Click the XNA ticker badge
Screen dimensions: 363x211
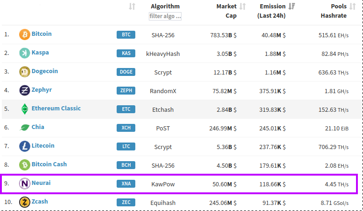[x=126, y=184]
